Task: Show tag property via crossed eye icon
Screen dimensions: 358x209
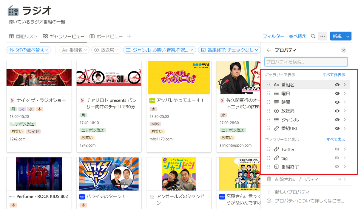Action: [x=337, y=158]
